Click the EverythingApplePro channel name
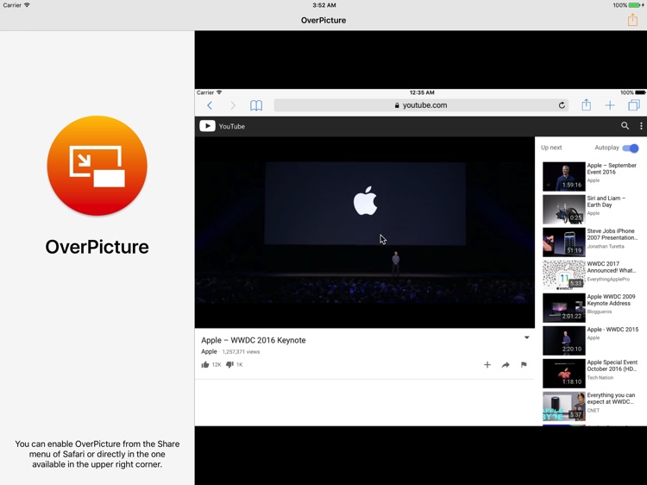 click(608, 280)
